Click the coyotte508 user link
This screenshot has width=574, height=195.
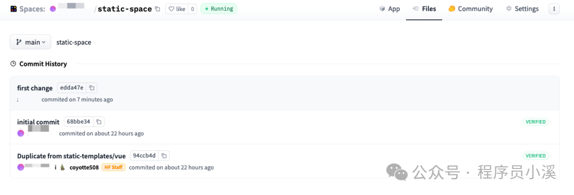click(x=84, y=167)
